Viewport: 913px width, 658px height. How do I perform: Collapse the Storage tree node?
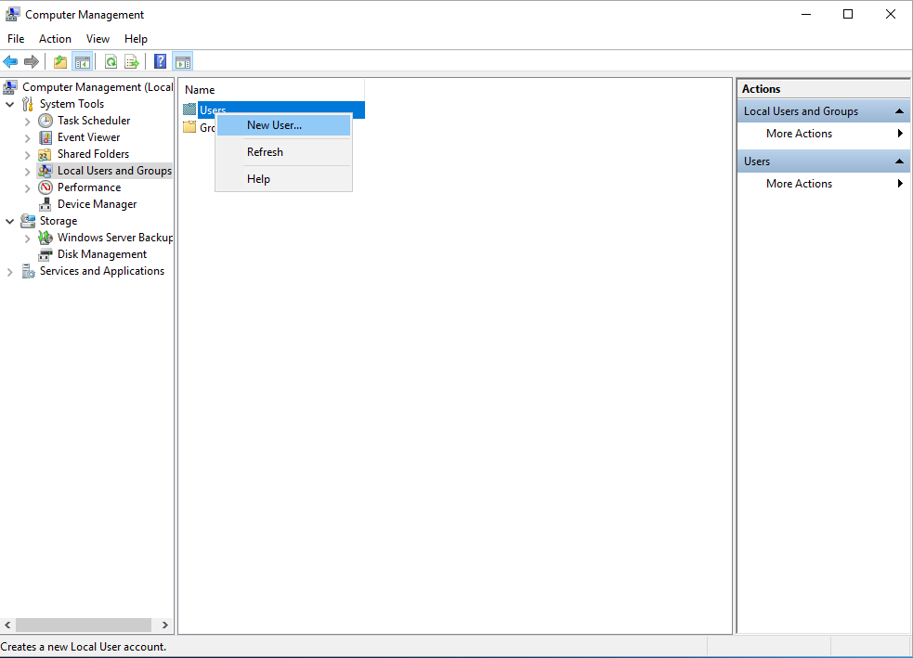coord(10,221)
